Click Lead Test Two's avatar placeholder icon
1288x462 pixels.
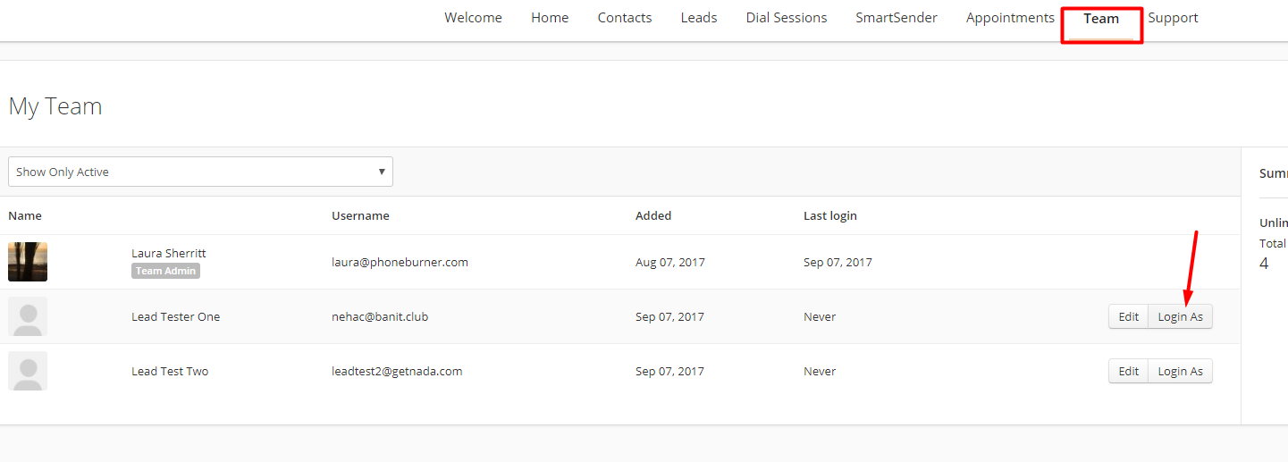(28, 371)
